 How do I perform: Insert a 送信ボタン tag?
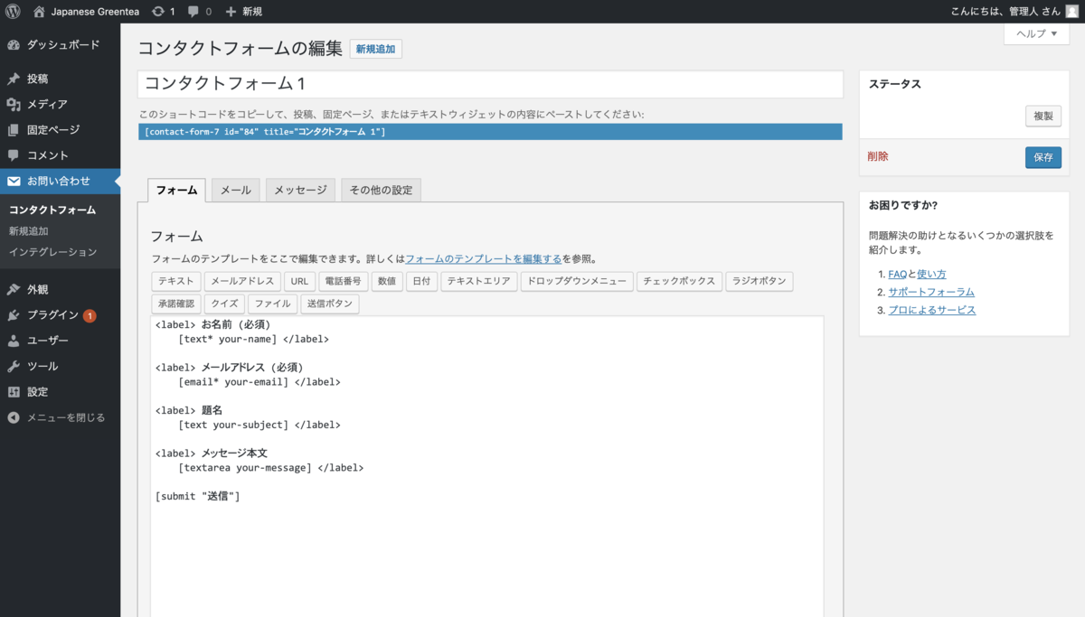[x=330, y=304]
